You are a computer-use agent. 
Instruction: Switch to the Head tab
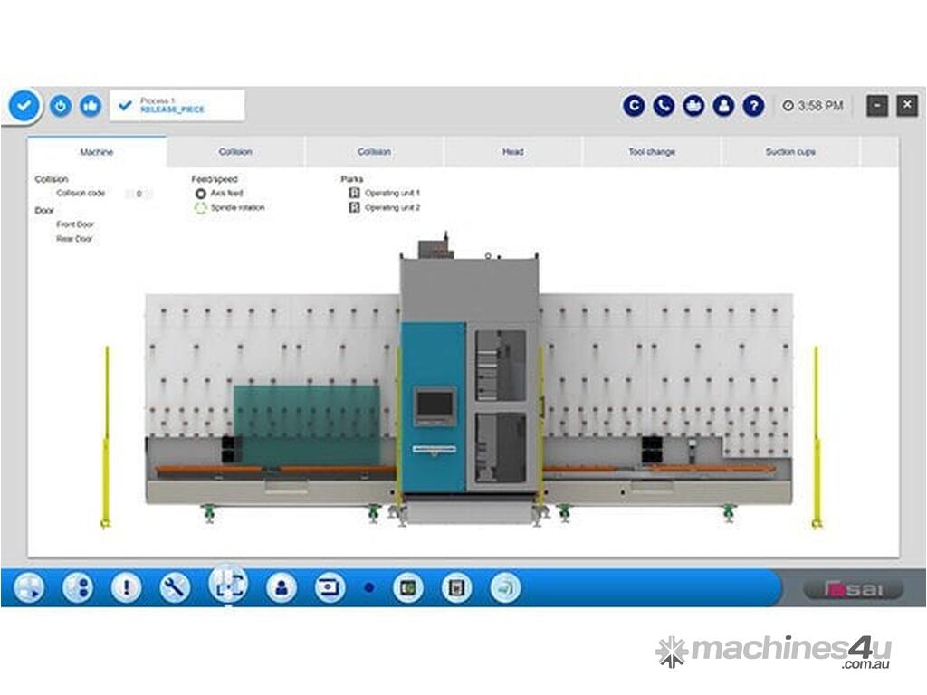(512, 152)
